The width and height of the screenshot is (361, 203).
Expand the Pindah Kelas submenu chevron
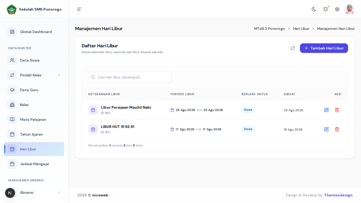tap(59, 75)
